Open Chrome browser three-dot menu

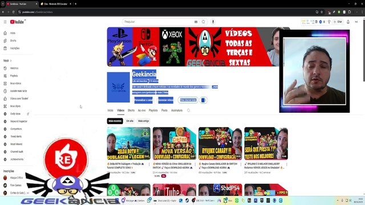[x=362, y=12]
